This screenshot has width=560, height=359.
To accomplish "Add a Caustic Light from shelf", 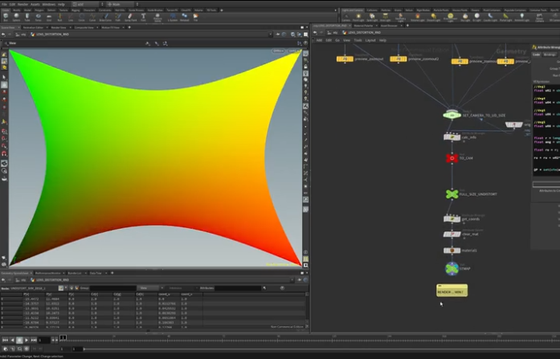I will pyautogui.click(x=490, y=17).
